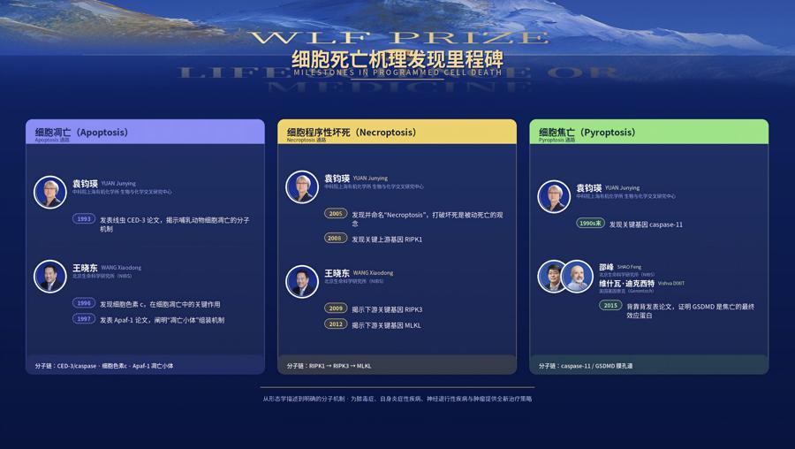The width and height of the screenshot is (795, 449).
Task: Click Yuan Junying's portrait in Apoptosis panel
Action: [x=50, y=193]
